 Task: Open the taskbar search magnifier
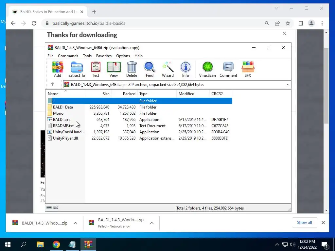(x=24, y=244)
